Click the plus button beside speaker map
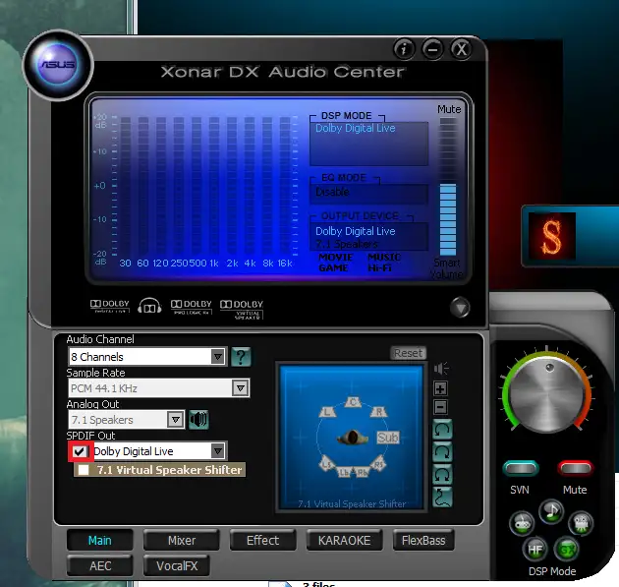Viewport: 619px width, 587px height. pos(440,388)
